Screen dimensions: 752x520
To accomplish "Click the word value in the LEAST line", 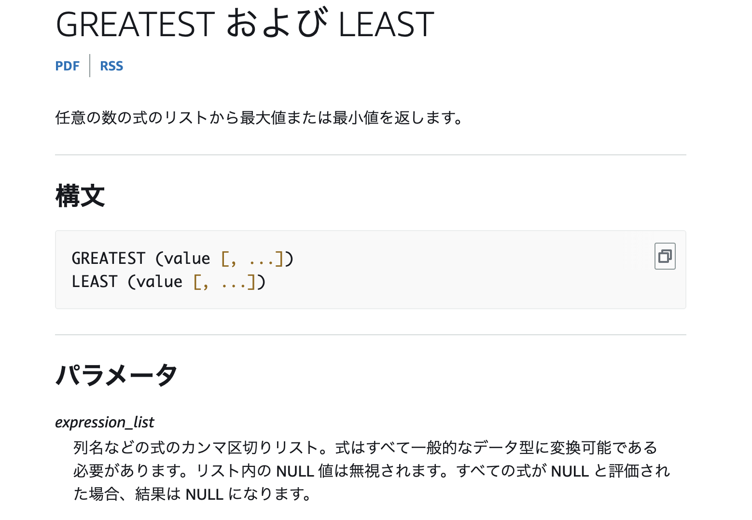I will (160, 282).
